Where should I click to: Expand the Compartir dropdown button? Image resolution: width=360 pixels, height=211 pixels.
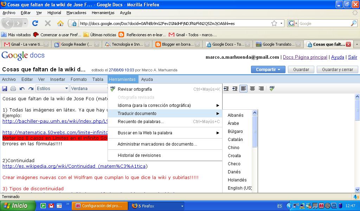pos(268,70)
